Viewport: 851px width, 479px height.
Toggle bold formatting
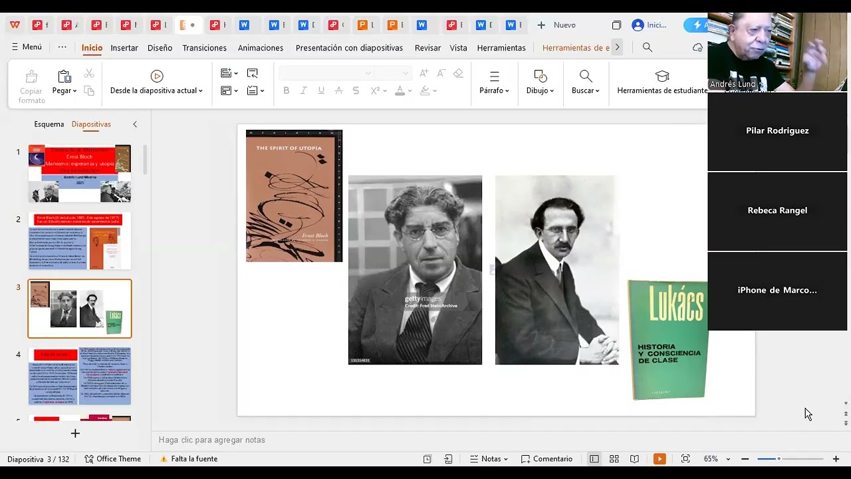coord(287,90)
